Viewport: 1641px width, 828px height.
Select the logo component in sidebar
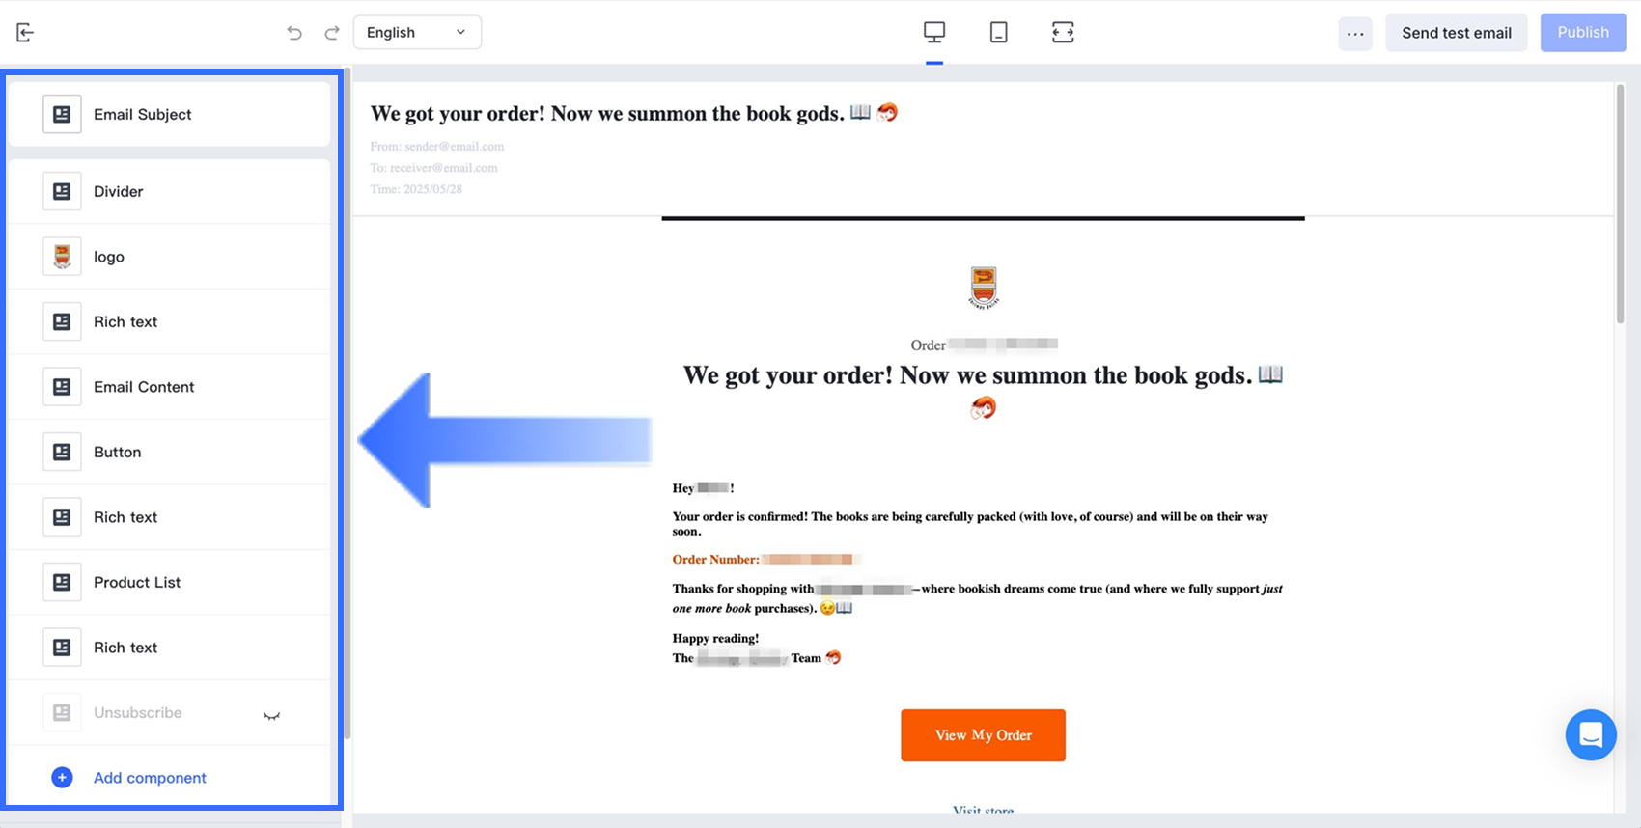(x=170, y=257)
